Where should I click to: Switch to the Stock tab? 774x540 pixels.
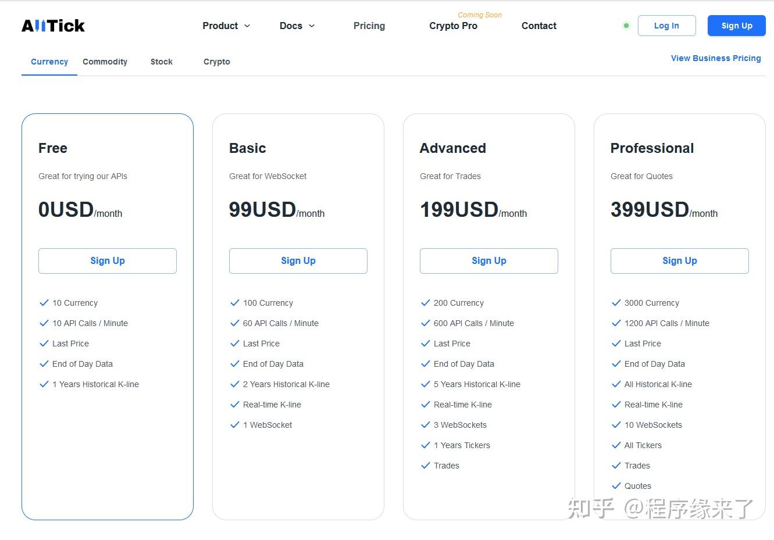[161, 62]
